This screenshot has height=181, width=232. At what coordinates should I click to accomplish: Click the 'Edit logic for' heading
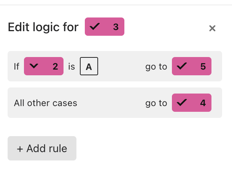click(43, 27)
